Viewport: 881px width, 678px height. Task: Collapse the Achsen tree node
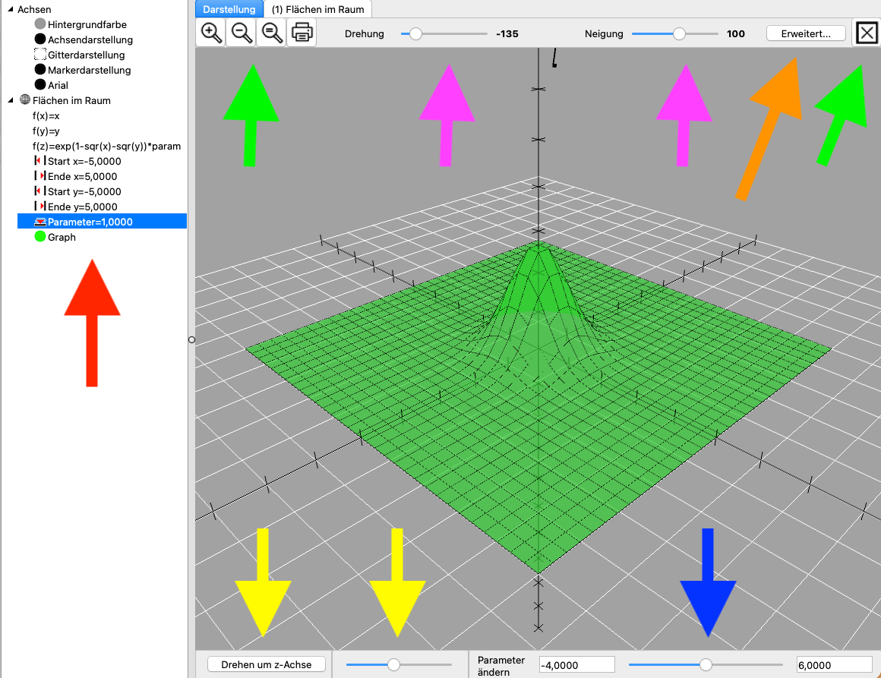pyautogui.click(x=10, y=9)
